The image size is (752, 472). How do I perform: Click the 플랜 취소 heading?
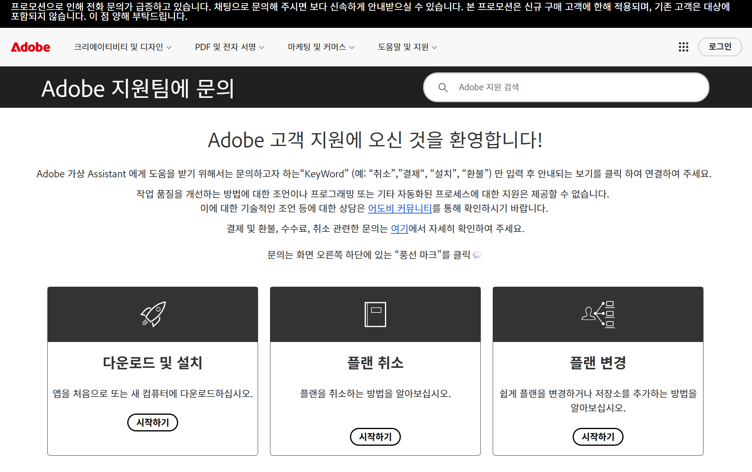[x=375, y=363]
